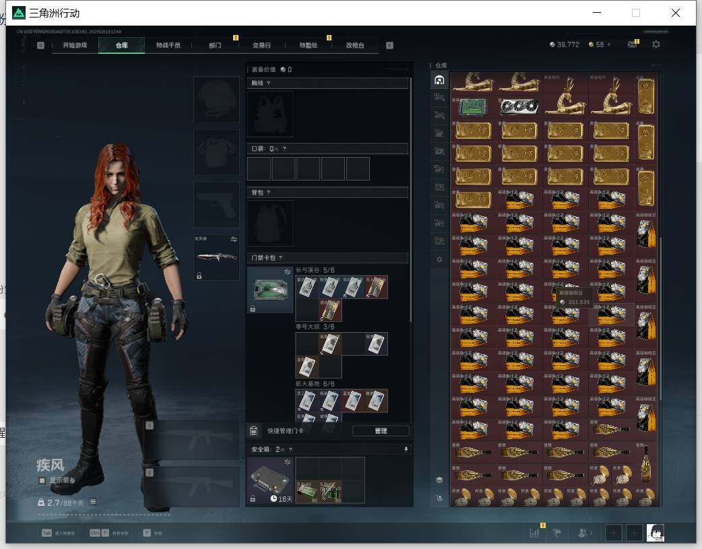
Task: Pin the 安全箱 section
Action: point(406,449)
